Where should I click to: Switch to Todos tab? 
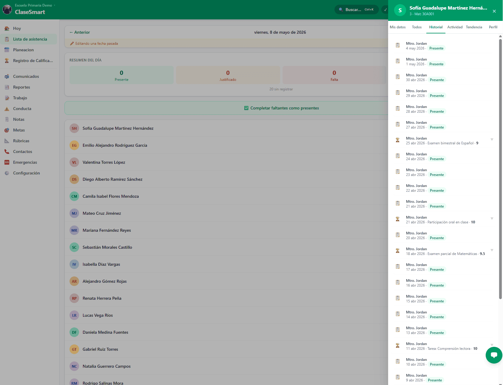[x=416, y=27]
